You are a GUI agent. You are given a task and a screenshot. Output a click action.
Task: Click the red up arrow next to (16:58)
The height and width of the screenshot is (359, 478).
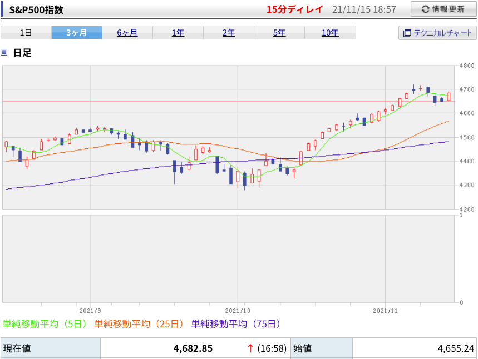tap(250, 348)
